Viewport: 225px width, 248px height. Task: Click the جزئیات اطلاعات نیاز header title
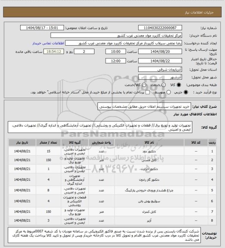[x=199, y=12]
